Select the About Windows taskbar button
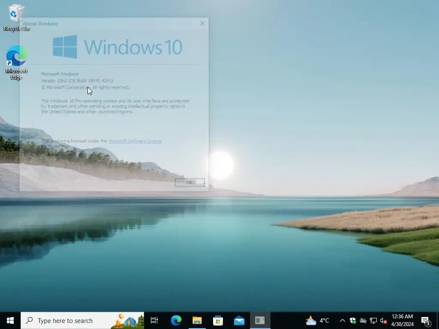Screen dimensions: 439x329 pyautogui.click(x=260, y=320)
